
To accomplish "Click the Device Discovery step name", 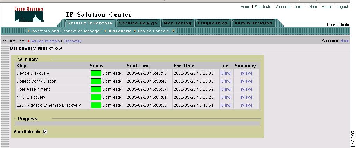I will click(x=33, y=73).
